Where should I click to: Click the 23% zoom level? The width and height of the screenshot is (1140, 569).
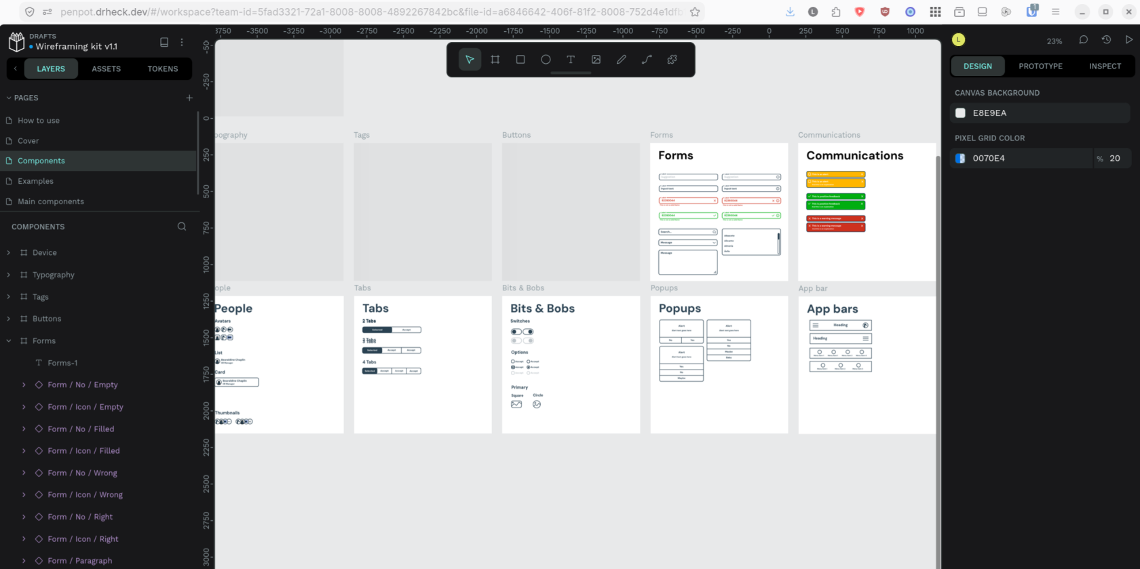point(1054,41)
